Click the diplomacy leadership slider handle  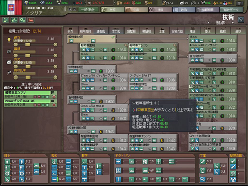click(x=28, y=67)
